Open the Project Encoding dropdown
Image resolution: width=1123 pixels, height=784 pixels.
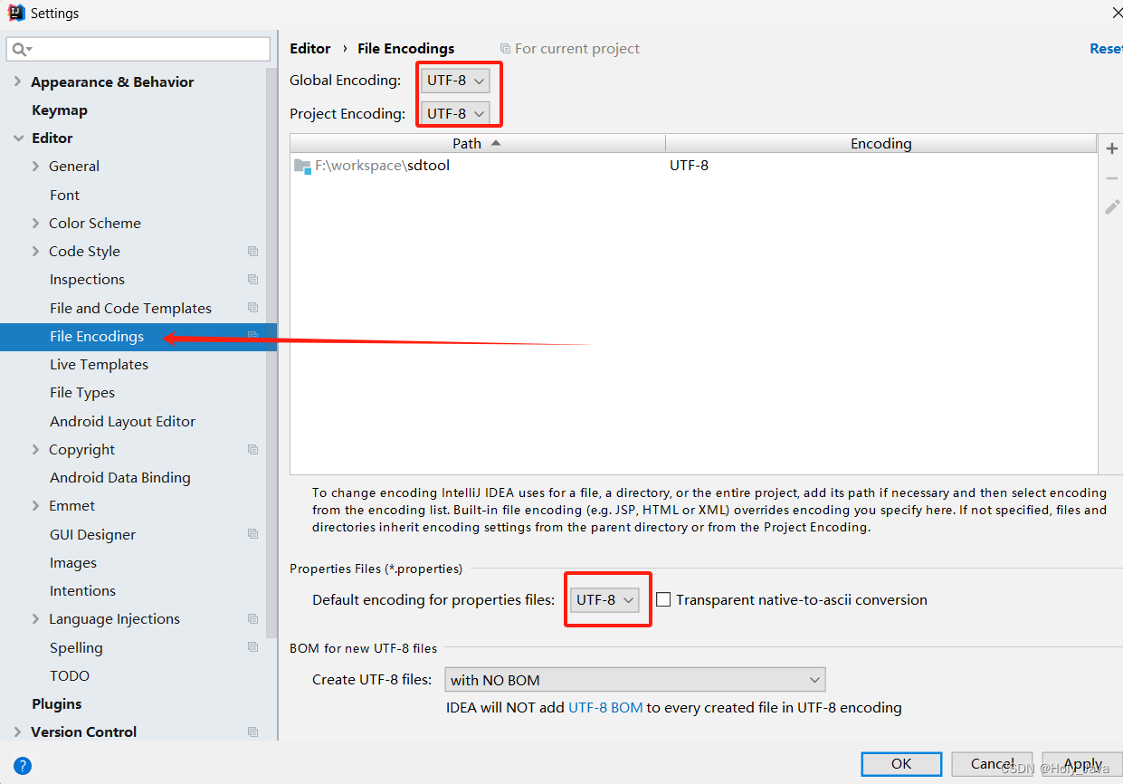click(456, 113)
